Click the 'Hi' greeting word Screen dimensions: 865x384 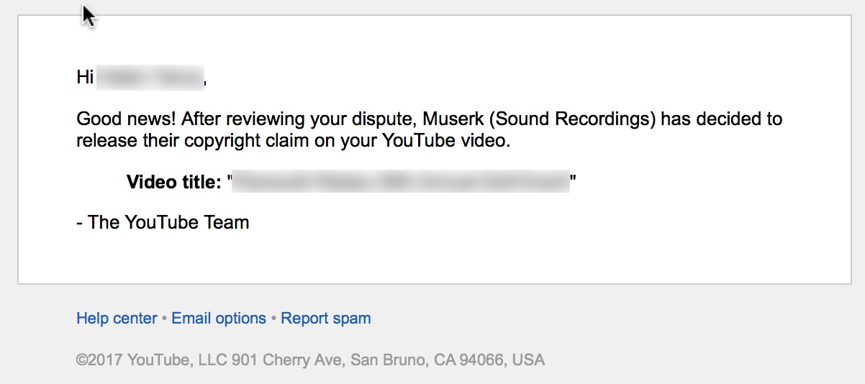point(85,78)
